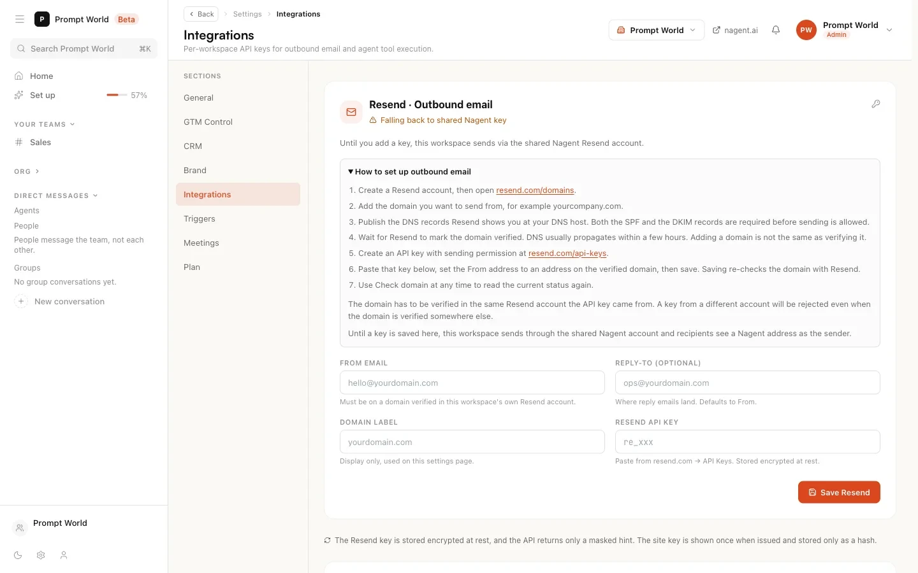Open the Meetings settings section
This screenshot has height=573, width=918.
click(x=238, y=243)
